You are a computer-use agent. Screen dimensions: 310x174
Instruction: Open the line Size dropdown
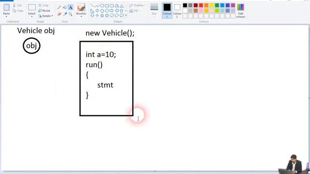154,10
